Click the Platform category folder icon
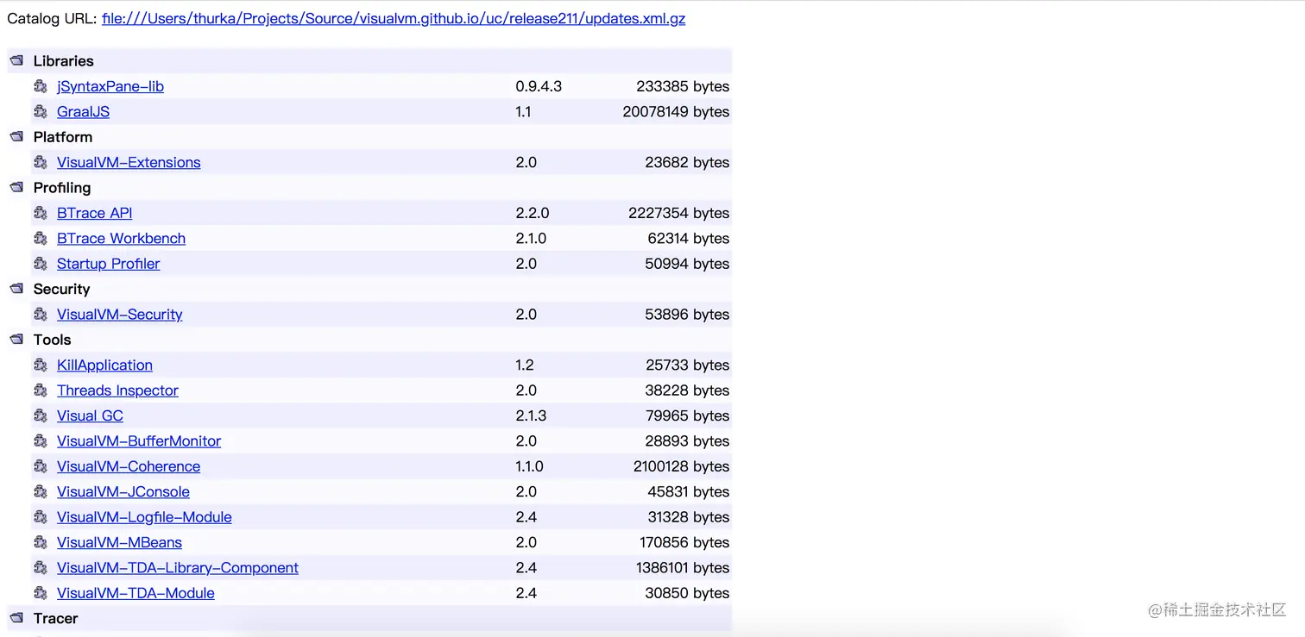 click(16, 136)
